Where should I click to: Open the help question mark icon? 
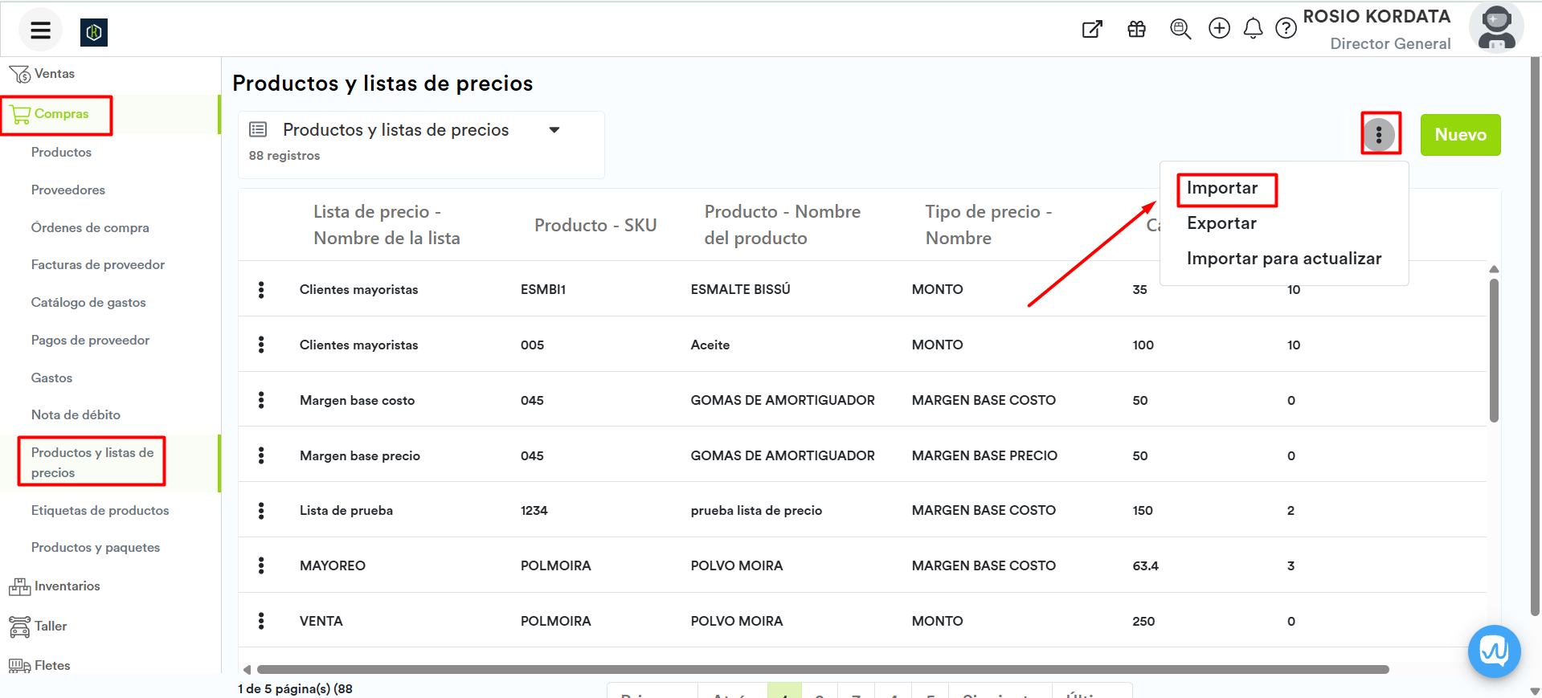pos(1286,29)
